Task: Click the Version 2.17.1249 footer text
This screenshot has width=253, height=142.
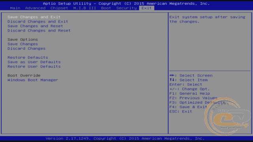Action: click(x=125, y=138)
